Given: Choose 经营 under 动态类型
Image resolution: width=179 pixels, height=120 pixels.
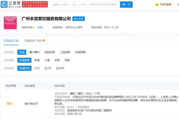Looking at the screenshot, I should tap(57, 60).
